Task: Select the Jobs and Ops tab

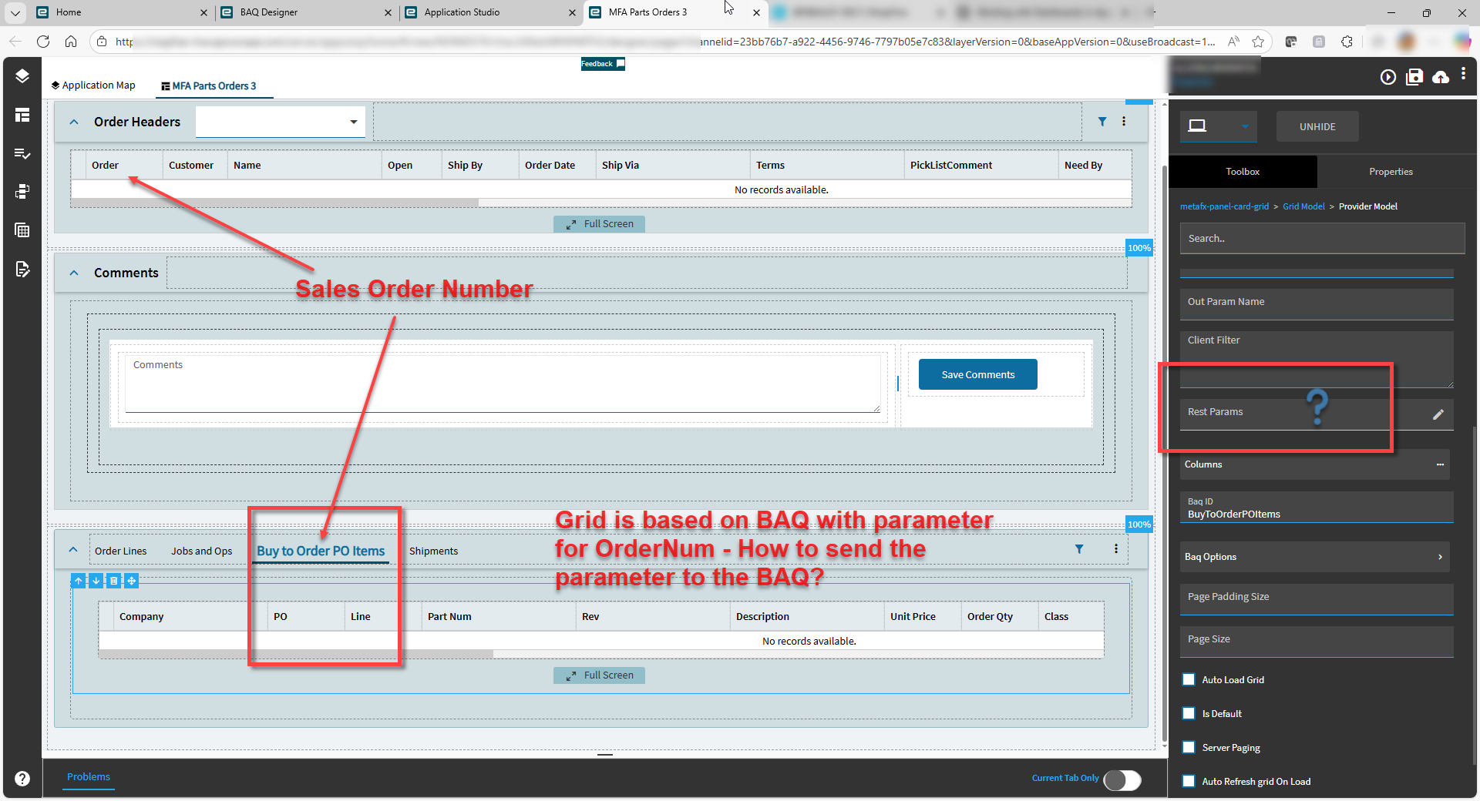Action: point(201,551)
